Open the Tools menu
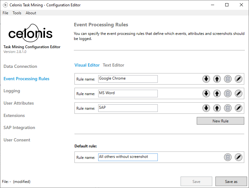 [x=17, y=13]
